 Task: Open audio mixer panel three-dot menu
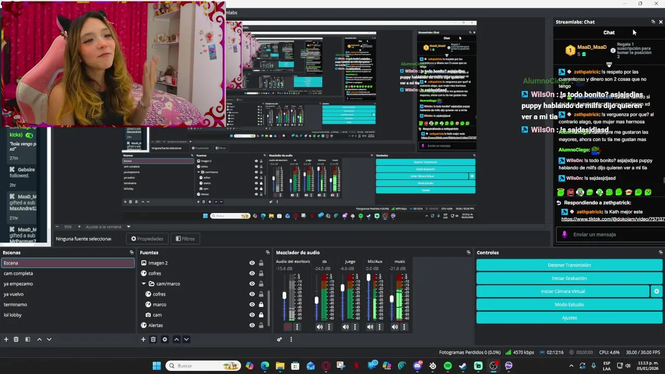291,339
